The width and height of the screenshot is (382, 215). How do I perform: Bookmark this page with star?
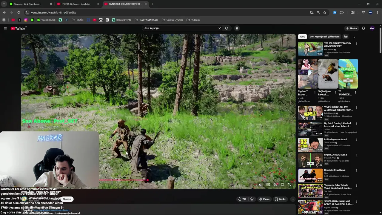[325, 13]
